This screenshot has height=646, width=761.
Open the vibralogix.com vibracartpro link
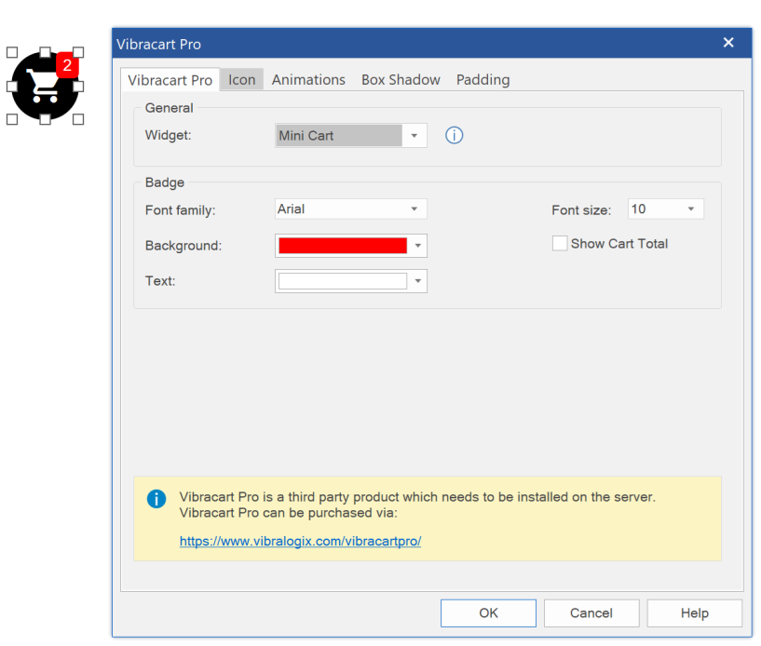[x=301, y=541]
